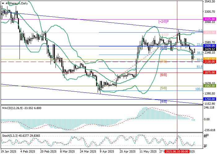Select the magenta 3125.00 price label
Viewport: 217px width, 155px height.
pos(209,19)
